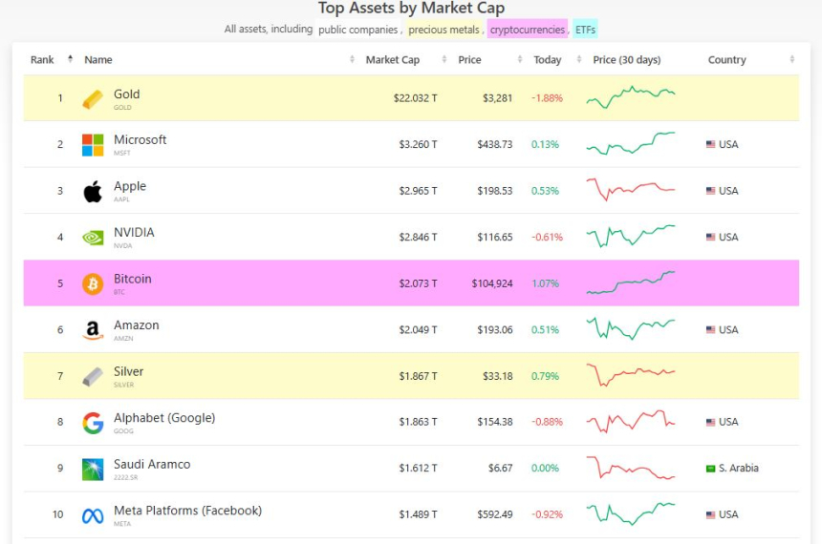Toggle the cryptocurrencies filter tag
This screenshot has width=822, height=544.
(527, 30)
